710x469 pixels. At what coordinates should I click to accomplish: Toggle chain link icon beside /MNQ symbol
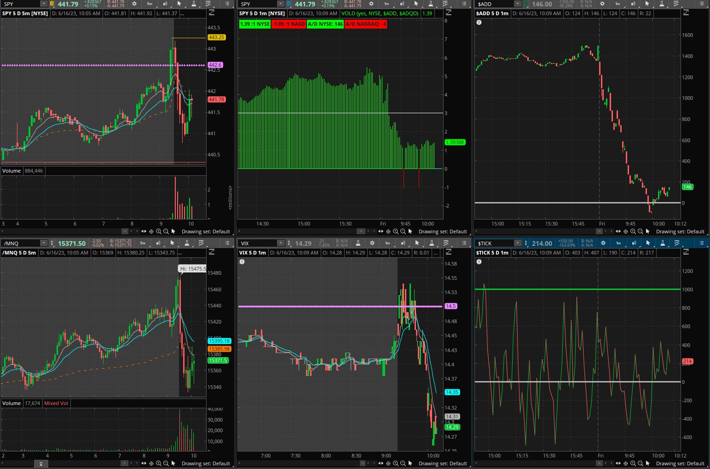[52, 243]
